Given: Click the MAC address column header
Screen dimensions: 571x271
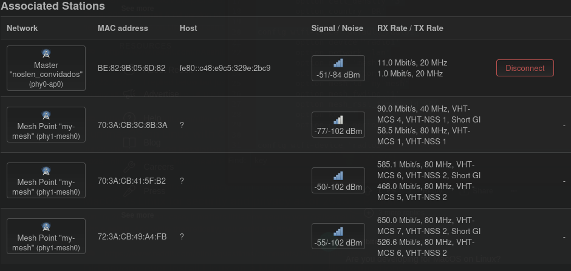Looking at the screenshot, I should tap(123, 28).
